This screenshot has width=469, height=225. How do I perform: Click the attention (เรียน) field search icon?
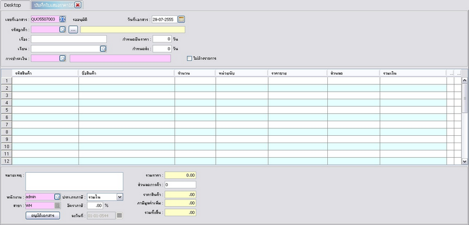(x=103, y=49)
